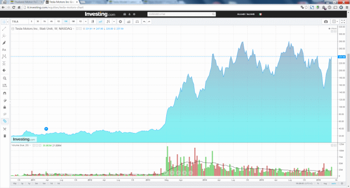The image size is (350, 188).
Task: Select the 1M timeframe
Action: point(73,21)
